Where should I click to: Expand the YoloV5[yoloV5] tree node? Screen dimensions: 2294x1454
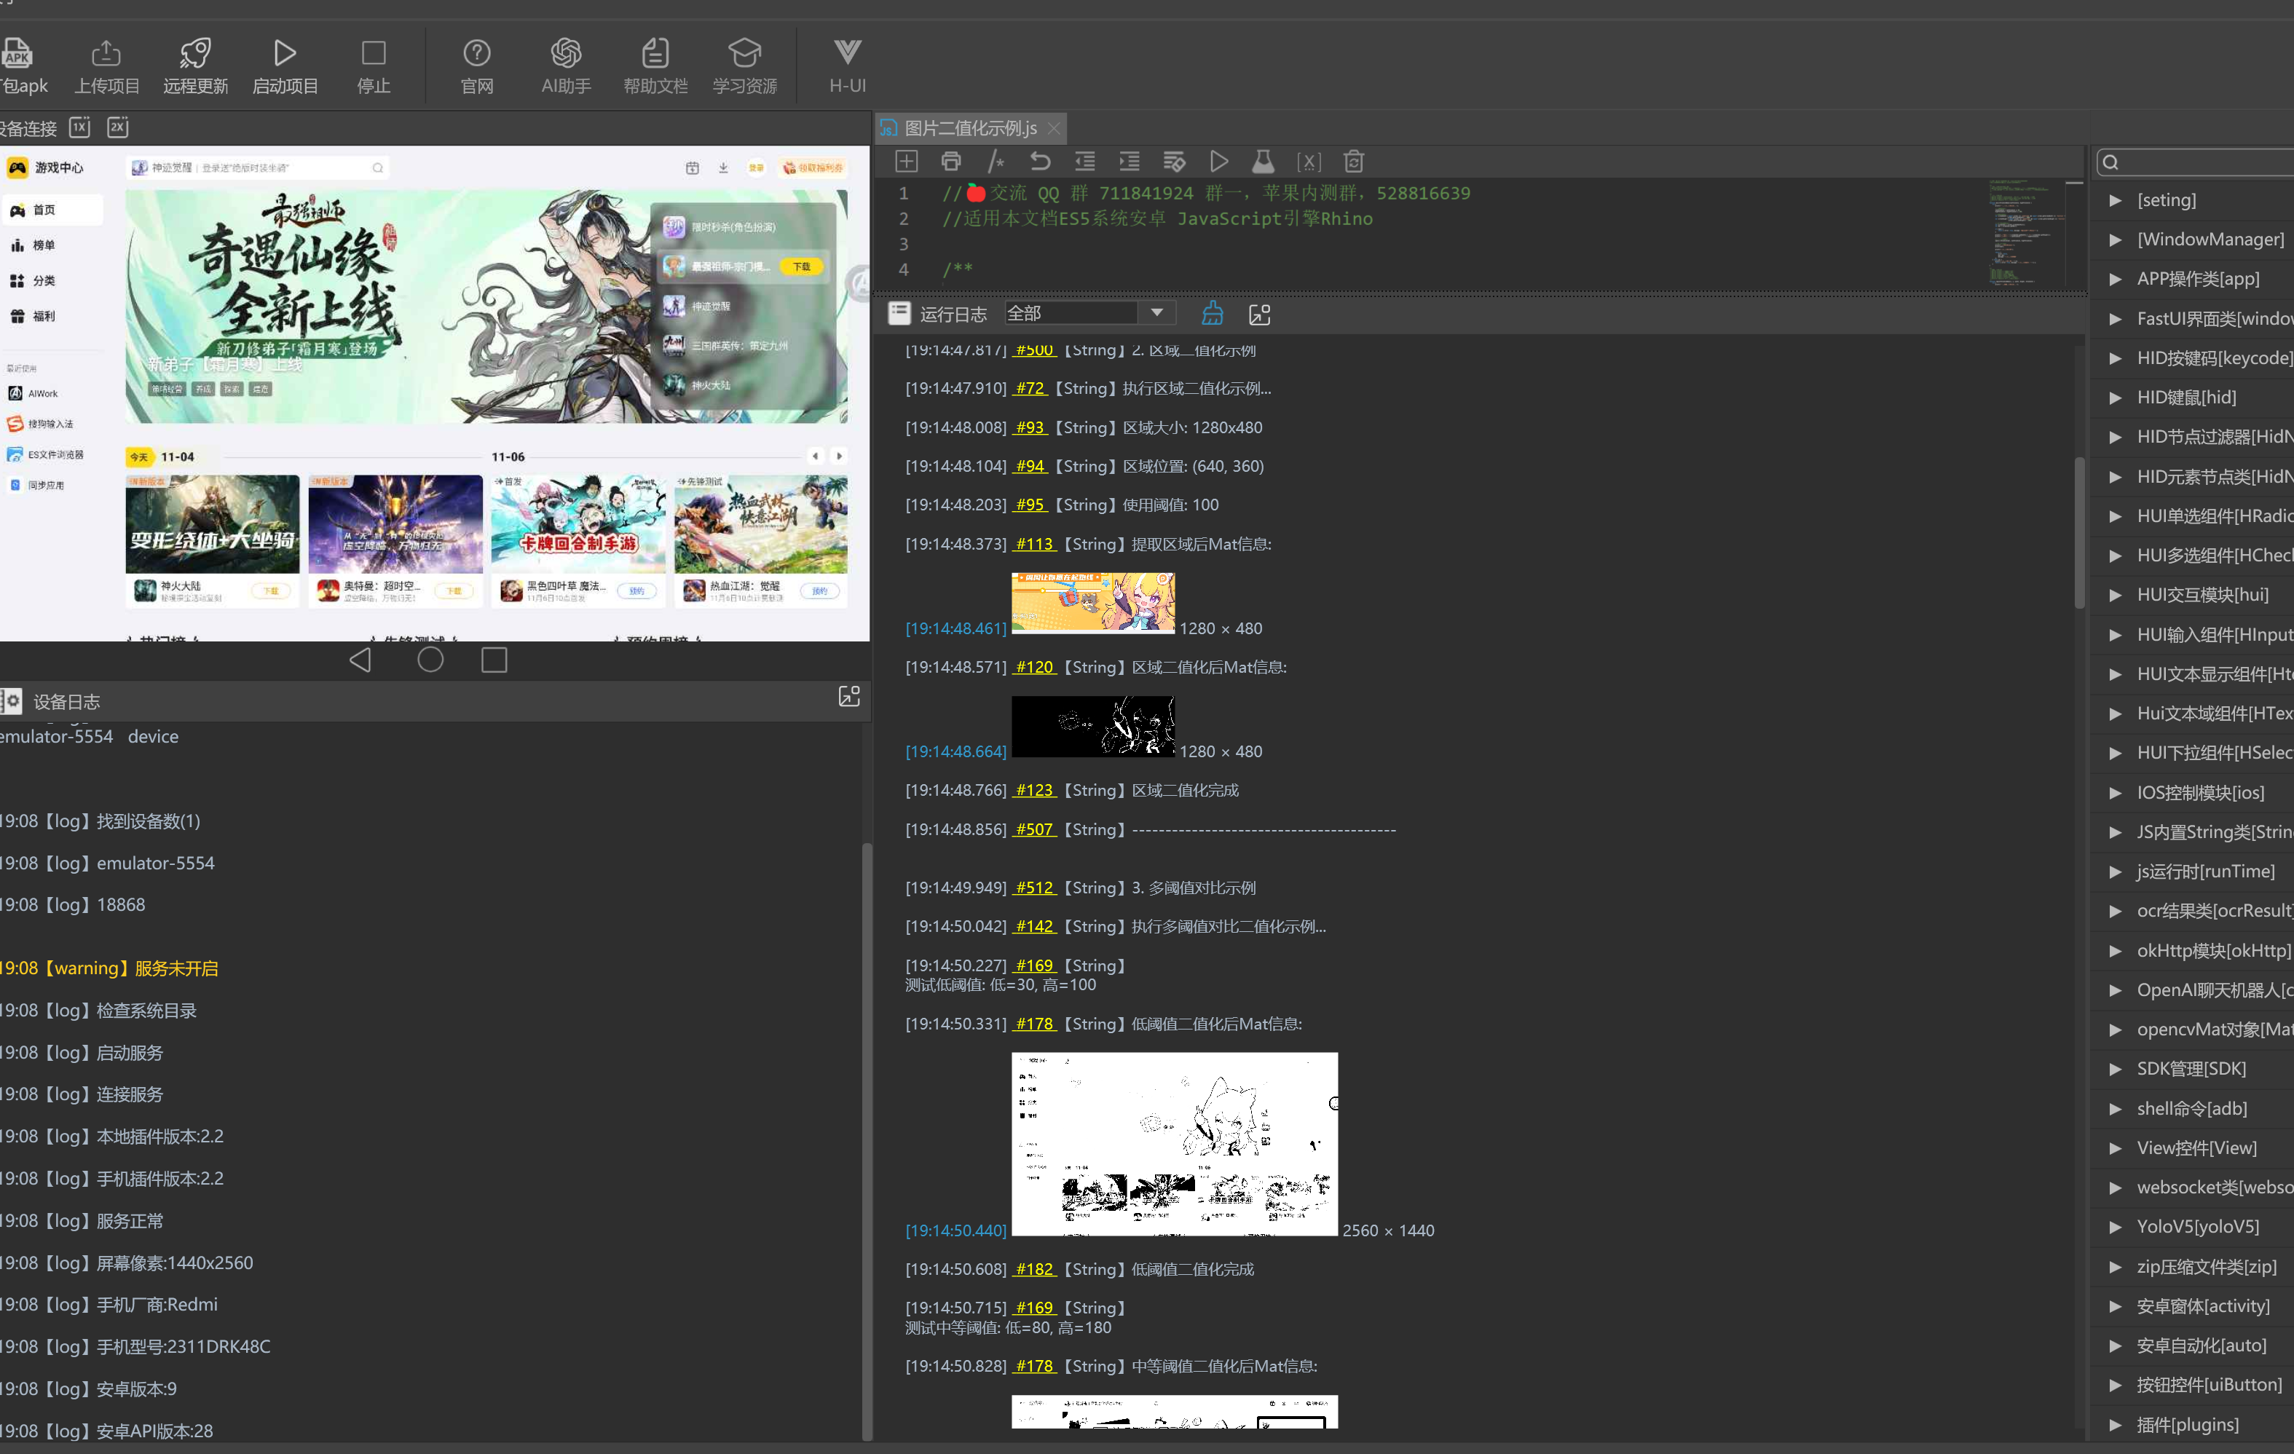2115,1226
